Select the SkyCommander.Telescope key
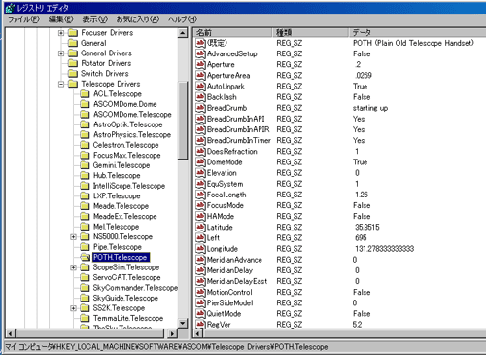 click(x=135, y=288)
